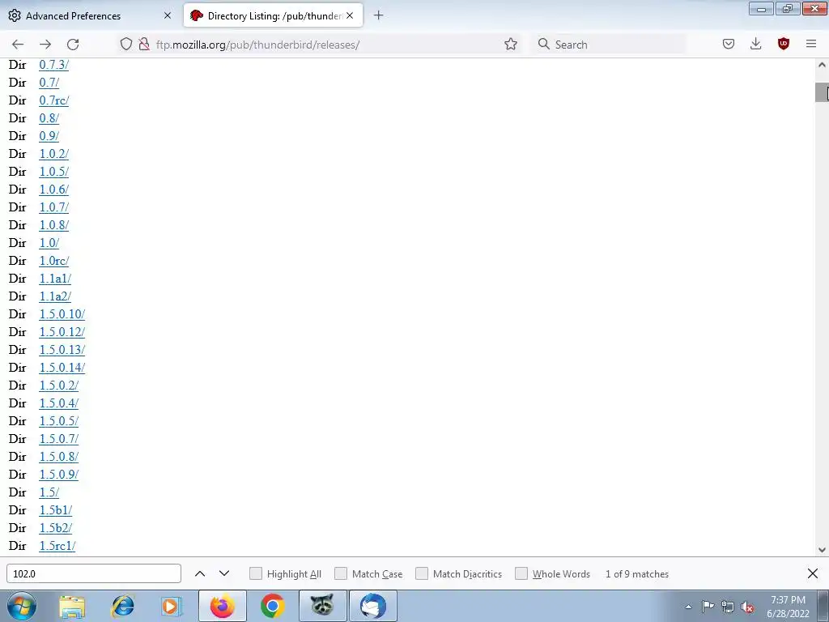This screenshot has width=829, height=622.
Task: Launch Windows Explorer from taskbar
Action: pos(72,606)
